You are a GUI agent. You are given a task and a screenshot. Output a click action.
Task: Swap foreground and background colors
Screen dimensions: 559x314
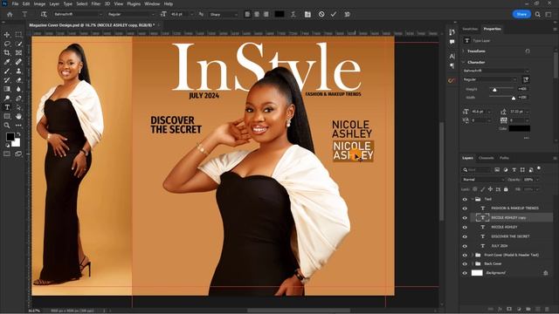tap(18, 134)
